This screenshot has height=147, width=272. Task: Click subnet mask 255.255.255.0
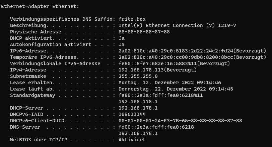pyautogui.click(x=138, y=76)
